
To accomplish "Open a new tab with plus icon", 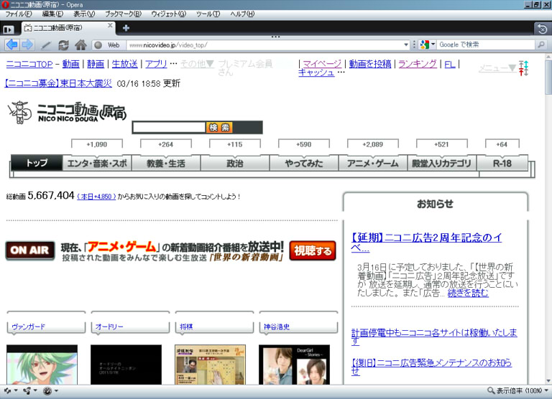I will [126, 28].
